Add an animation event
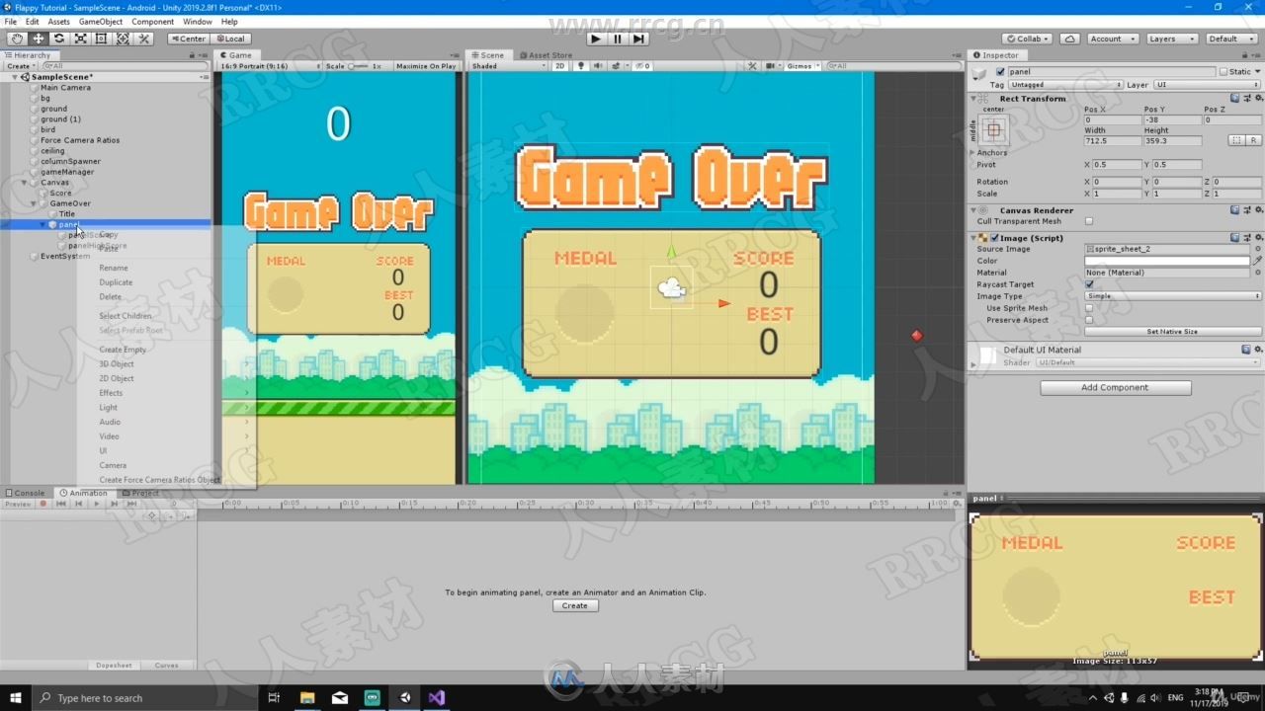This screenshot has height=711, width=1265. 185,515
